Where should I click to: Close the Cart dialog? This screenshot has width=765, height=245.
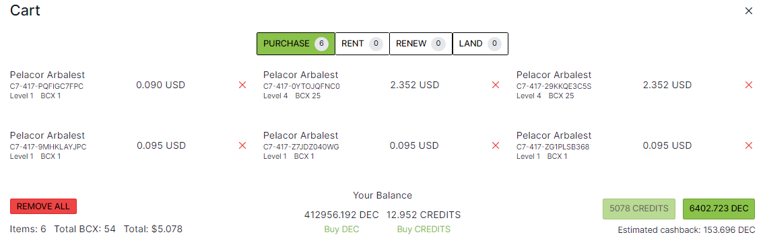click(749, 11)
